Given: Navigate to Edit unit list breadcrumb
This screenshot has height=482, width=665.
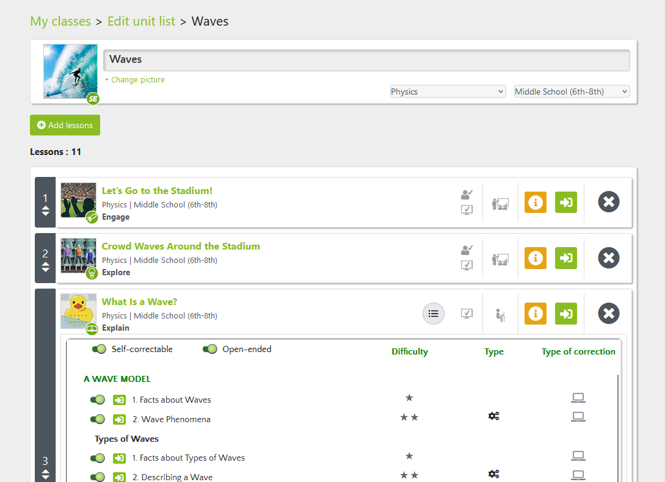Looking at the screenshot, I should point(141,21).
